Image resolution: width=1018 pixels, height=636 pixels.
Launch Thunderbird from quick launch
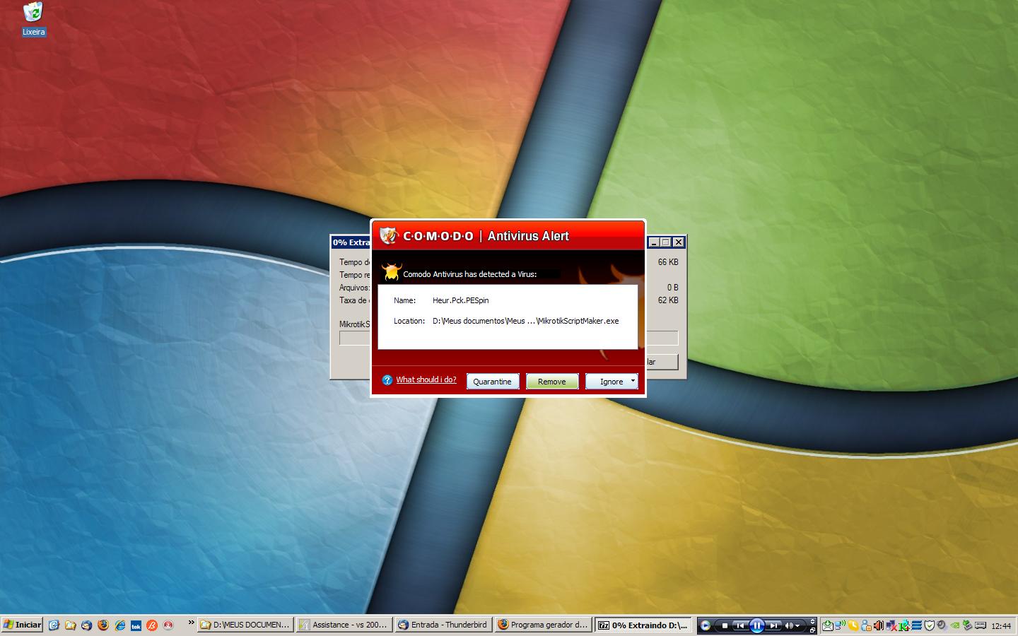(x=87, y=625)
